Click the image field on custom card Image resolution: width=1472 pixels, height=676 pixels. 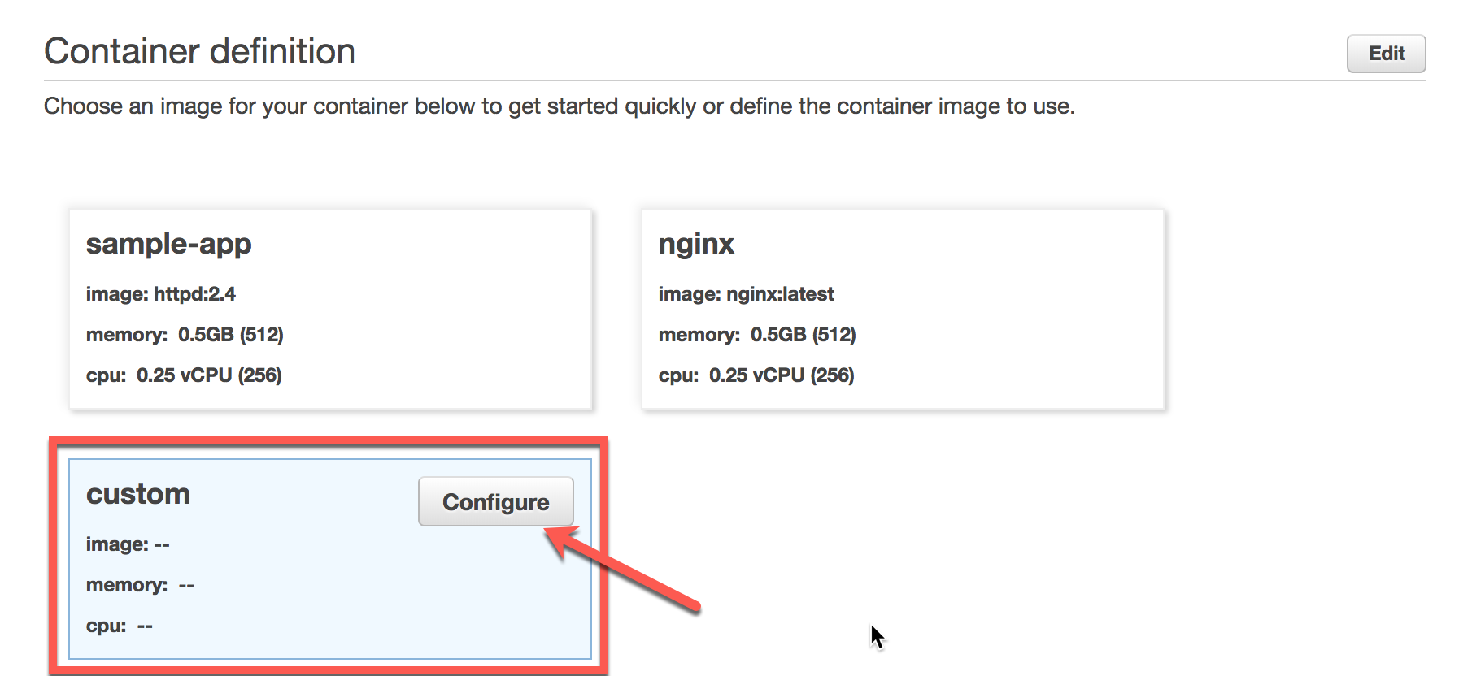click(x=127, y=544)
